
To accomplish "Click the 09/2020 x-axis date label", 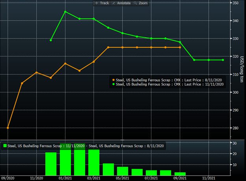I will point(8,178).
